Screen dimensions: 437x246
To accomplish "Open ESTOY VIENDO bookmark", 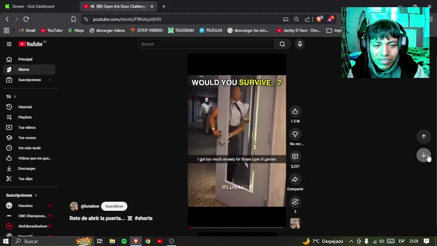I will [146, 30].
